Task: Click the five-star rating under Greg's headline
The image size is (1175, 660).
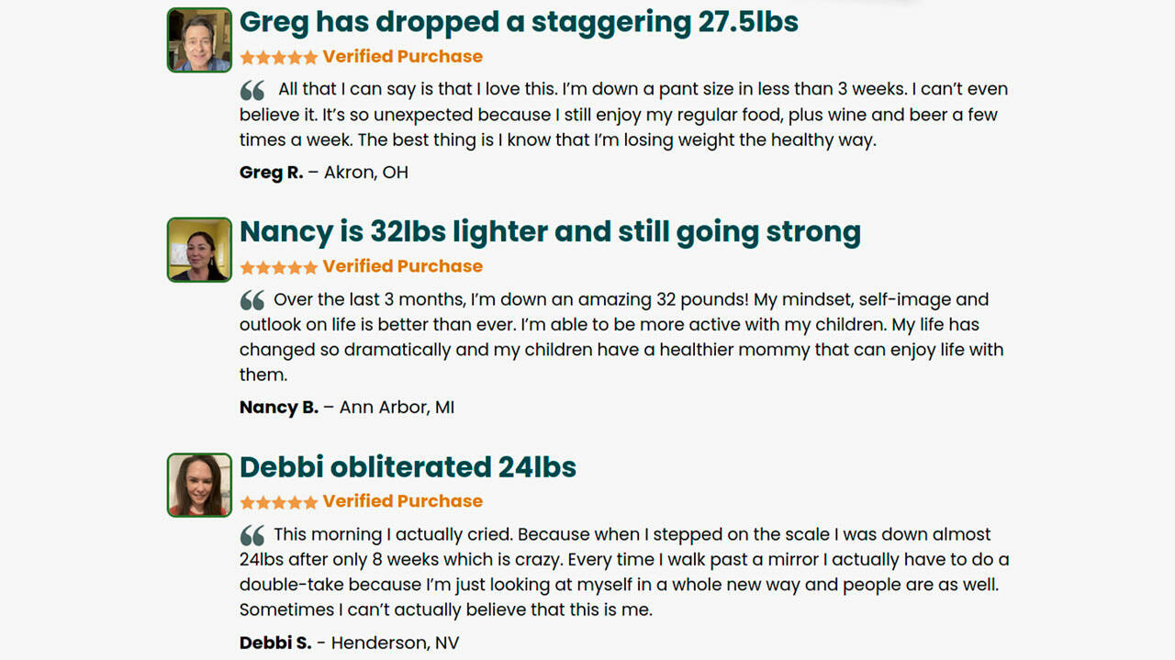Action: coord(278,57)
